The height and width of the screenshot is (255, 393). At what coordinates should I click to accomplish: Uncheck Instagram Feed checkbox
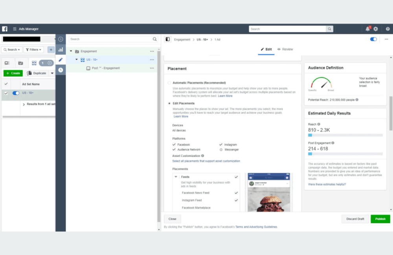coord(236,200)
